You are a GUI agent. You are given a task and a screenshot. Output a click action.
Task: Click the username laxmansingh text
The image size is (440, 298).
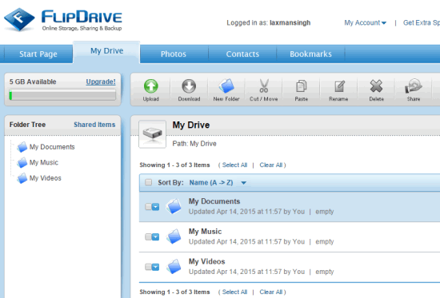pos(290,22)
